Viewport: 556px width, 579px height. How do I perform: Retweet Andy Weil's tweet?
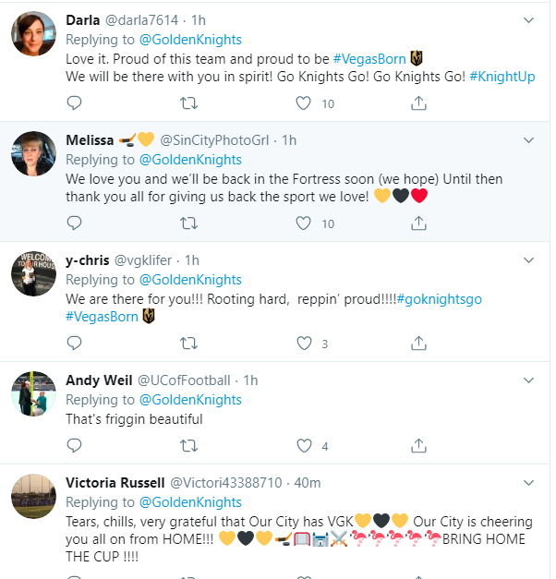click(x=189, y=446)
